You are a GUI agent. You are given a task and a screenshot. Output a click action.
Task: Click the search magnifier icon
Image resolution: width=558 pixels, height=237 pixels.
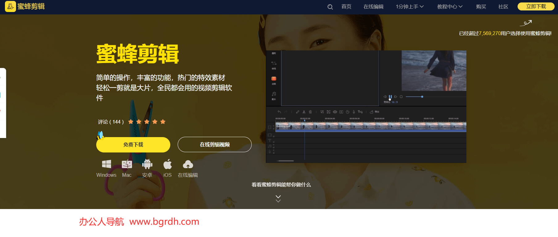330,7
